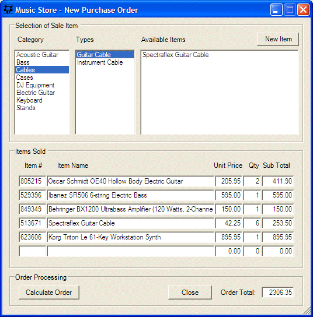Click the Music Store title bar app icon
The image size is (313, 317).
8,9
